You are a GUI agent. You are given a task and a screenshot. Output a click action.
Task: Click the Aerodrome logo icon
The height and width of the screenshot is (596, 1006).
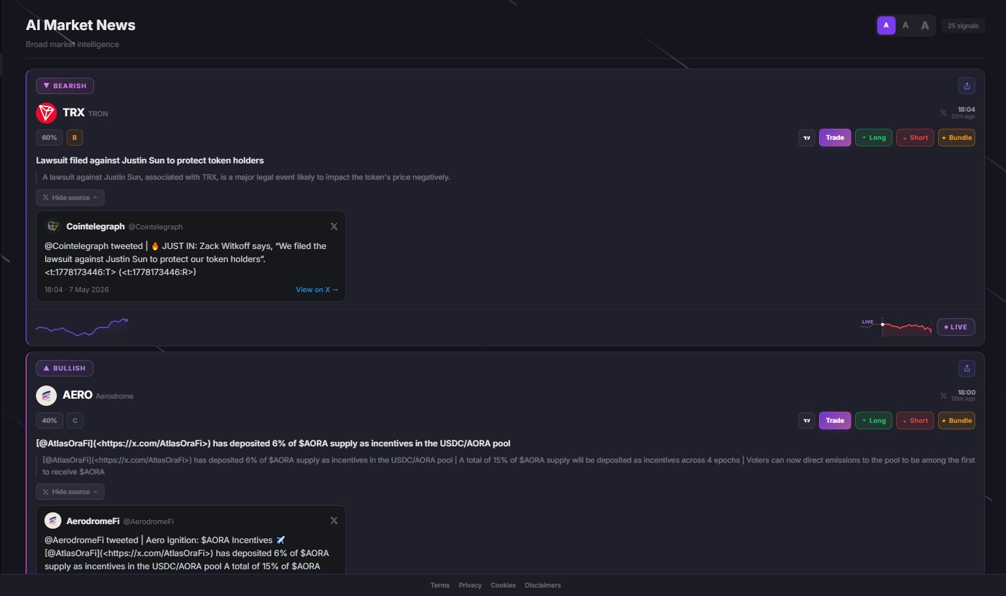[46, 395]
